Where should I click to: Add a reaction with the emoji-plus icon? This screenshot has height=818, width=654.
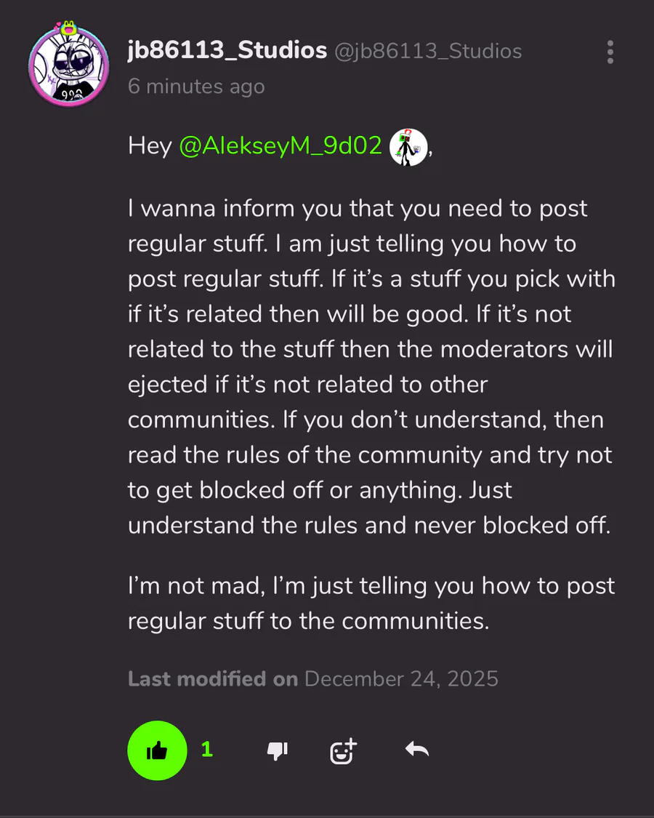(343, 751)
